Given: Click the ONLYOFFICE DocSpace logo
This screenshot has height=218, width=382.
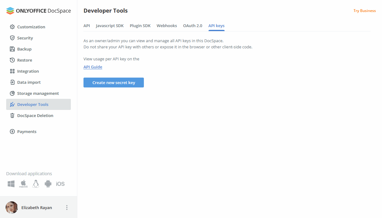Looking at the screenshot, I should 39,11.
